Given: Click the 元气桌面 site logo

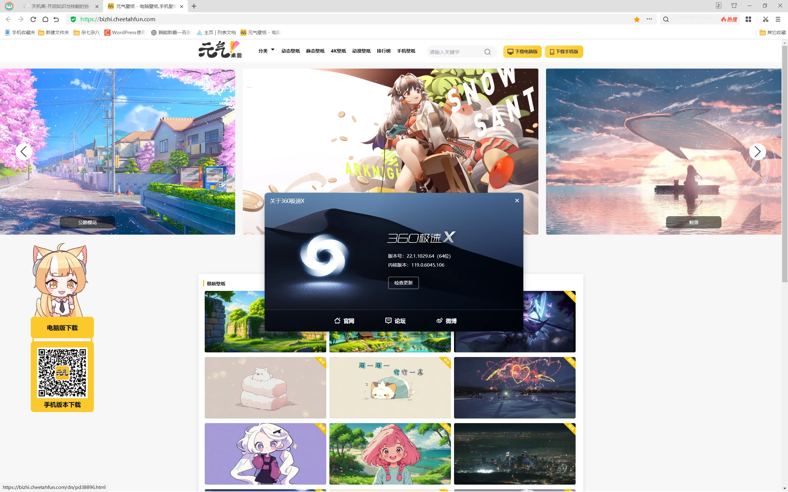Looking at the screenshot, I should click(220, 50).
